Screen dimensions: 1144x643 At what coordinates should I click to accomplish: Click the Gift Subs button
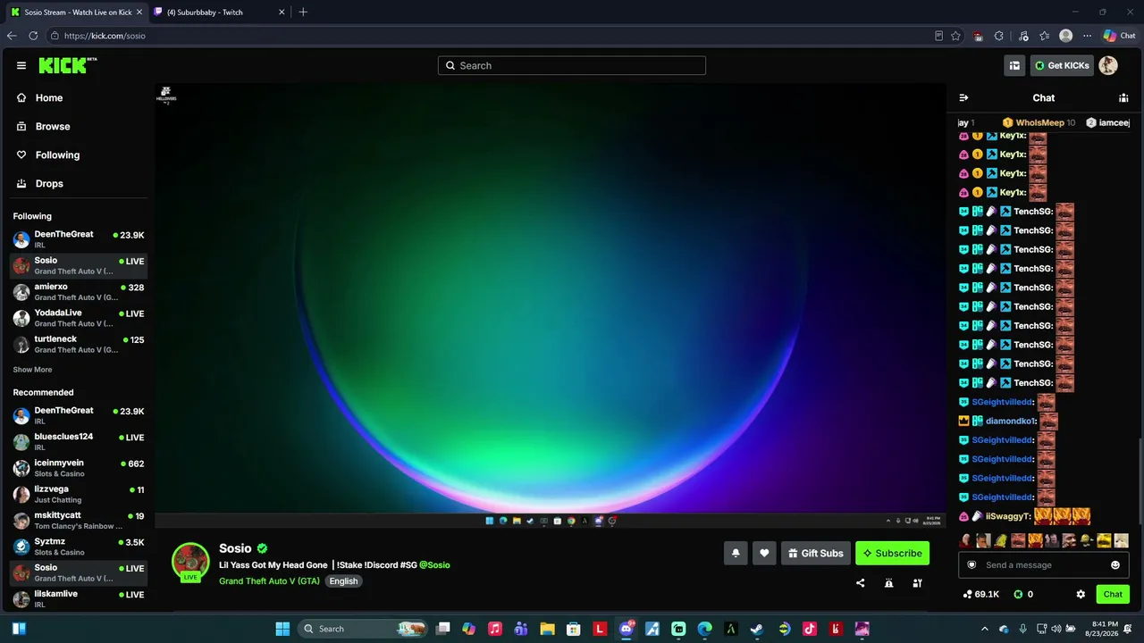pos(814,553)
